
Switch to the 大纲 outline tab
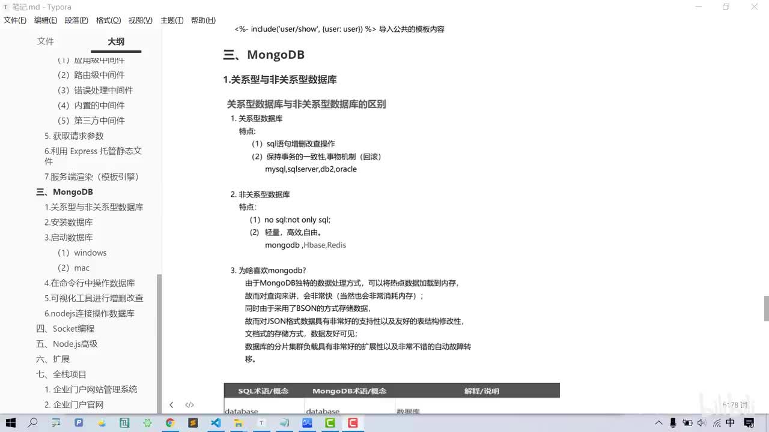pos(116,41)
